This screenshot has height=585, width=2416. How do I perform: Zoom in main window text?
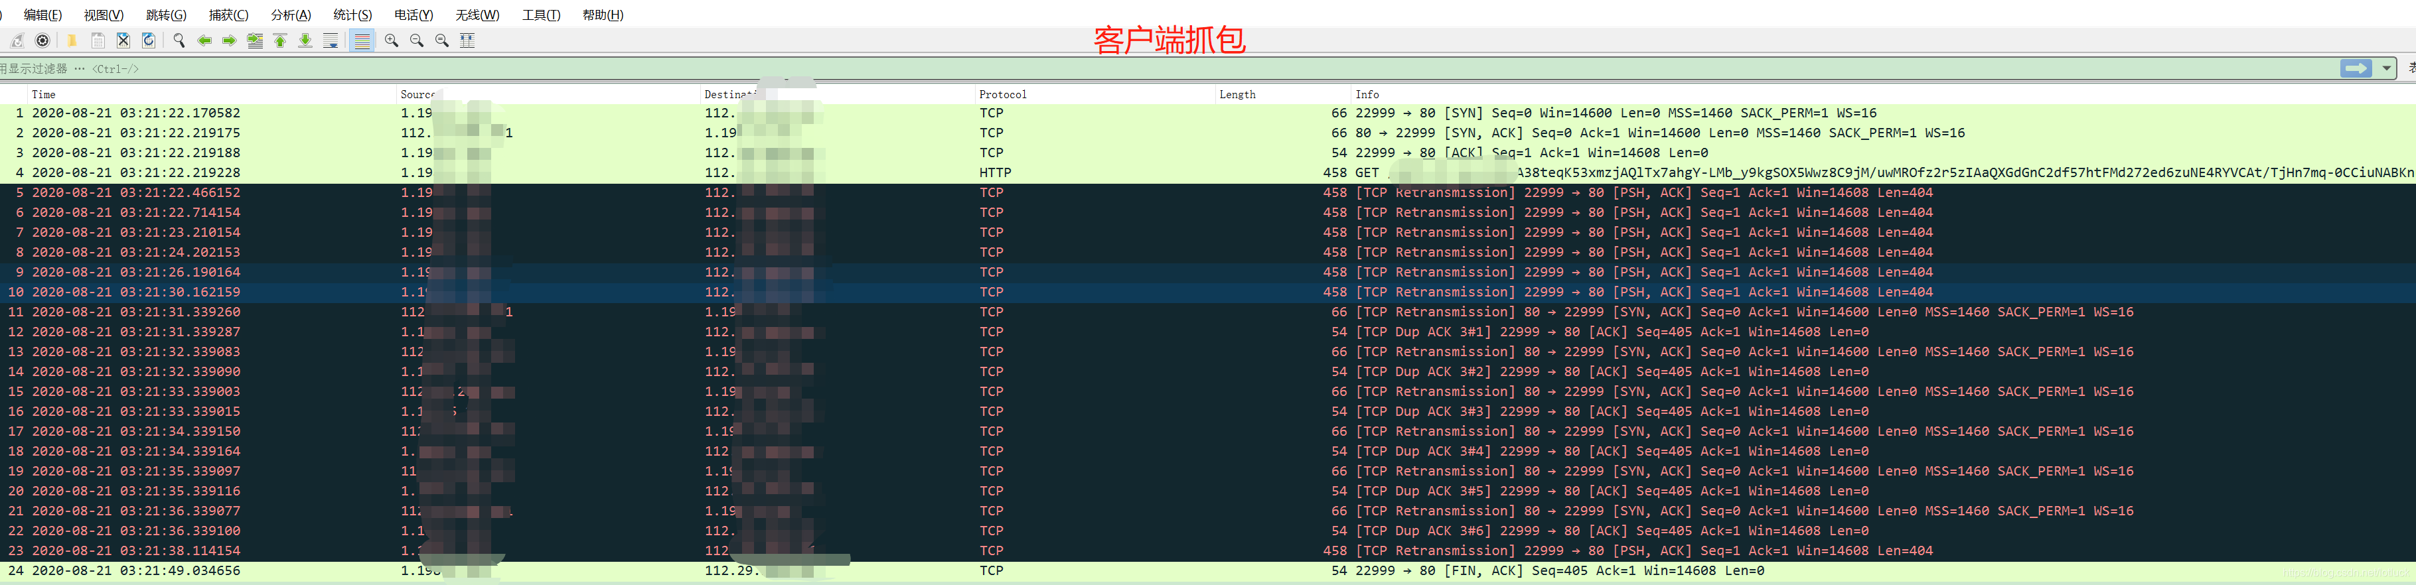391,40
